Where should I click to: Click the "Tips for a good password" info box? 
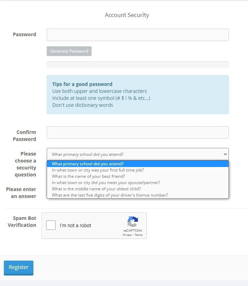138,95
